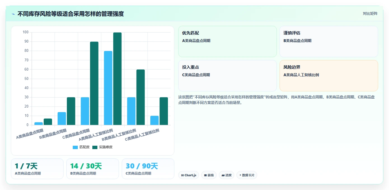389x190 pixels.
Task: Click the light-blue bar for C类商品人工复核比例
Action: (154, 120)
